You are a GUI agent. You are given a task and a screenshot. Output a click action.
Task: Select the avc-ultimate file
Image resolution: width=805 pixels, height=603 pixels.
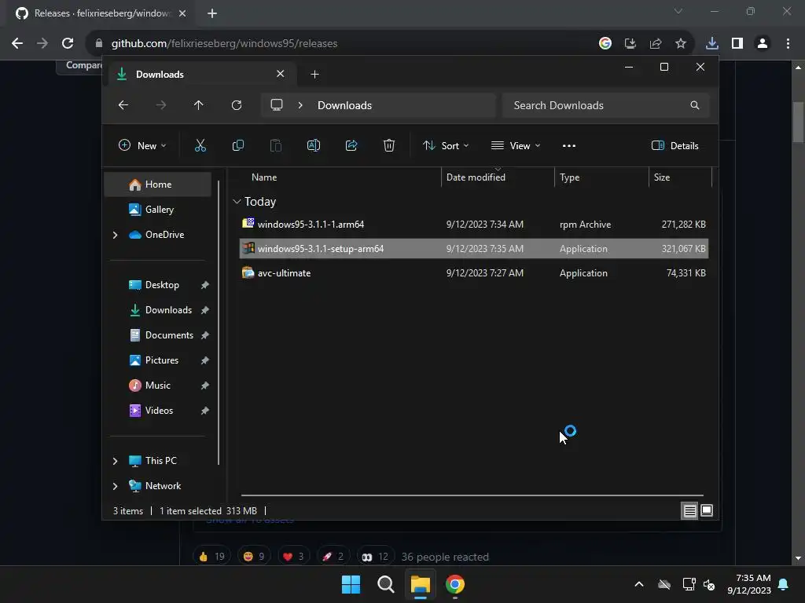pos(474,272)
